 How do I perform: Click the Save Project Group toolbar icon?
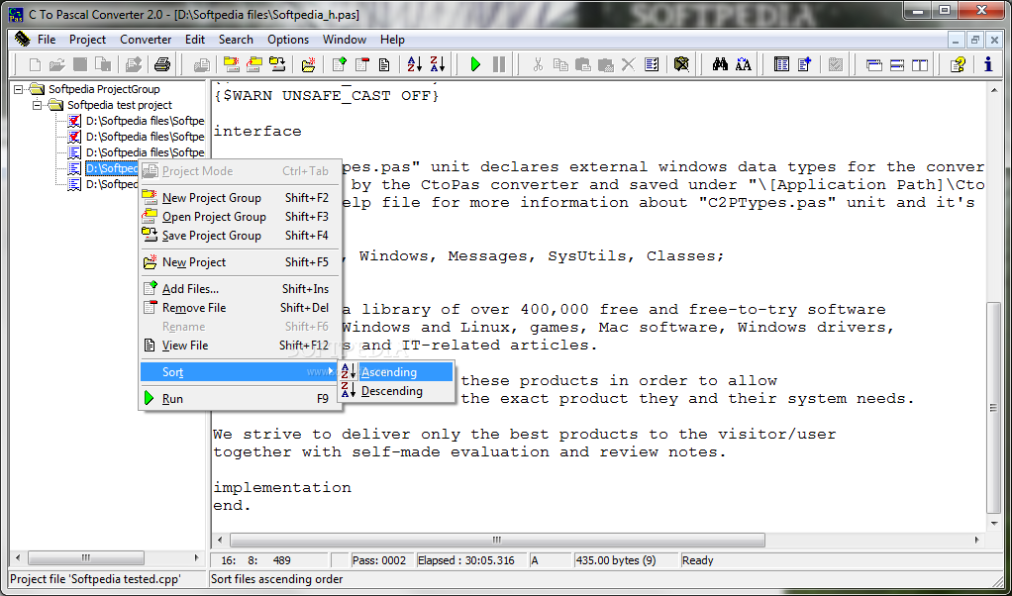click(x=276, y=64)
